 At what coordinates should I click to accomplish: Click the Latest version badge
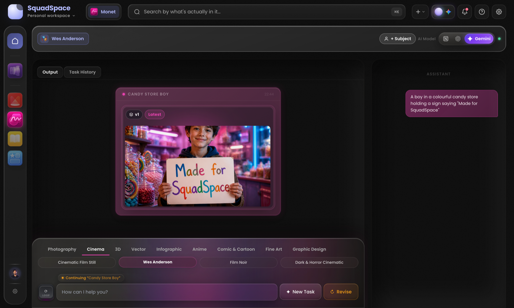tap(155, 115)
